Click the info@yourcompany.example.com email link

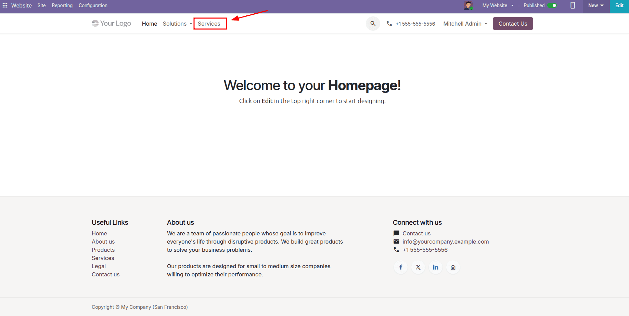pyautogui.click(x=446, y=242)
